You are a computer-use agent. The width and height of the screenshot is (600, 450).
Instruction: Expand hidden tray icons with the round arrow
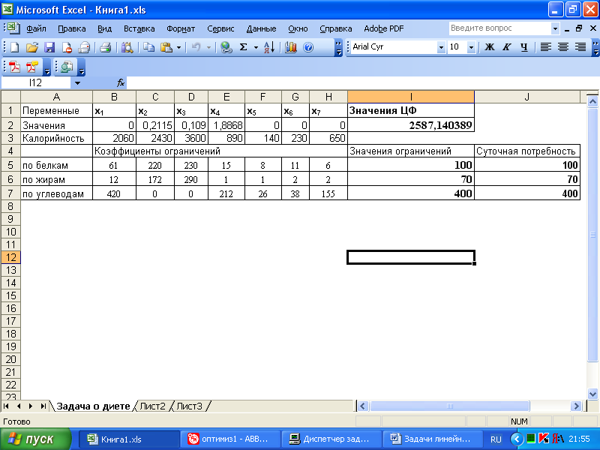point(517,439)
